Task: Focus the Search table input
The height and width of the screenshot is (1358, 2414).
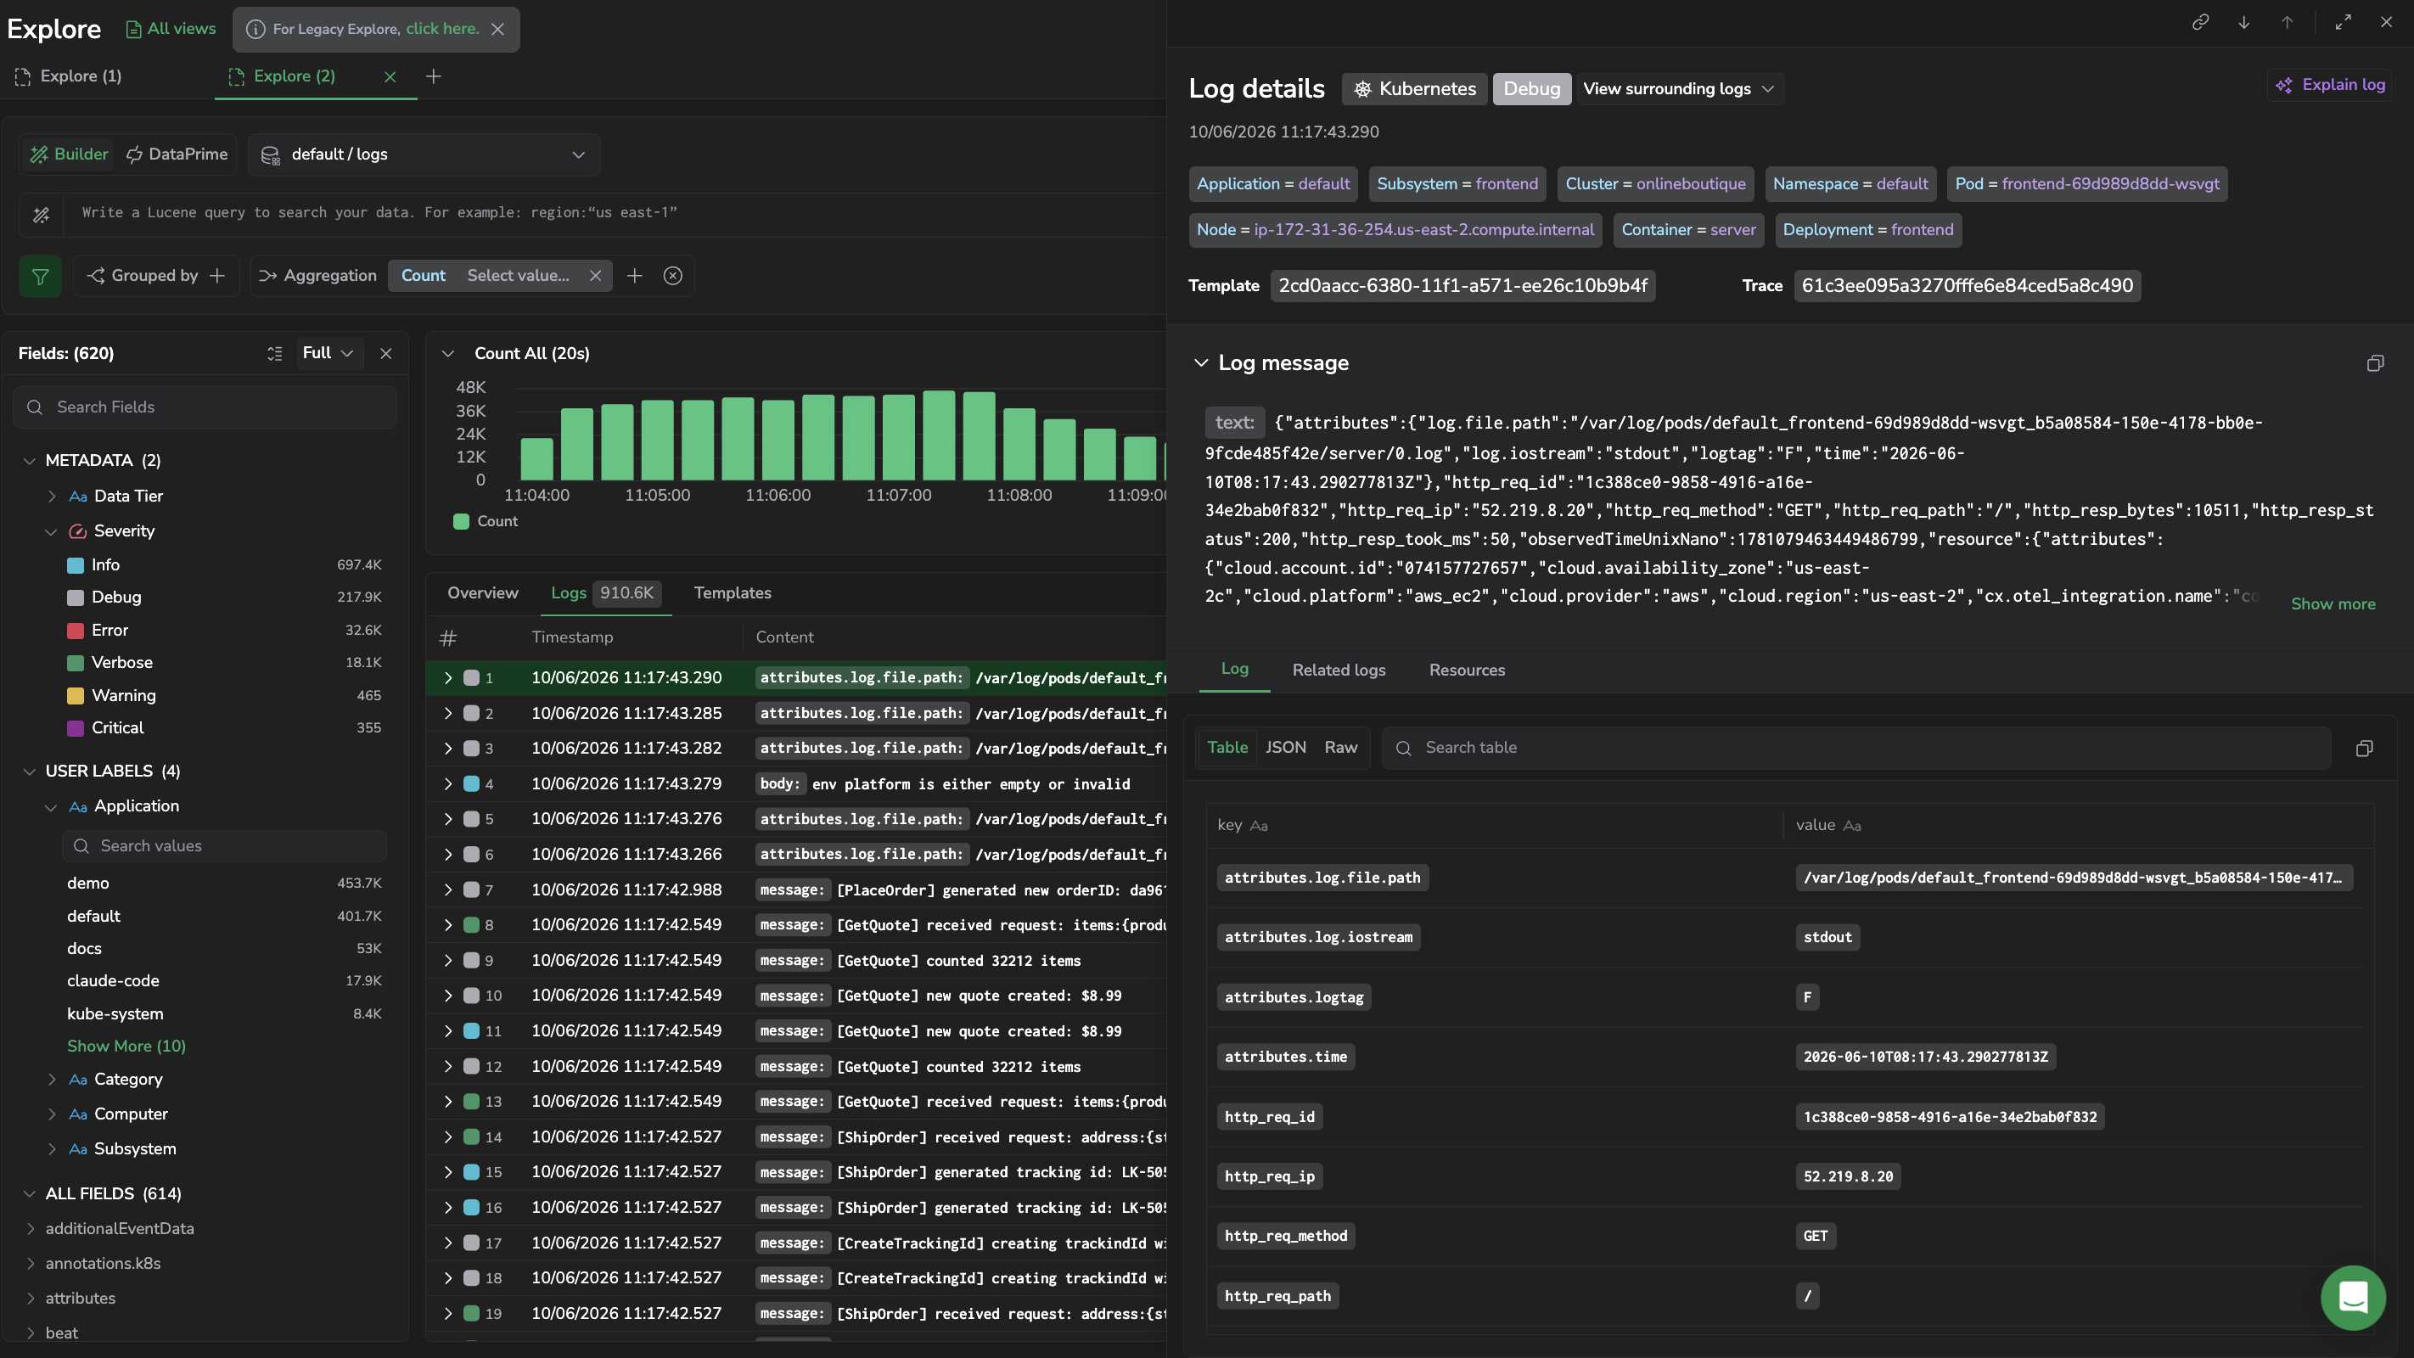Action: coord(1855,748)
